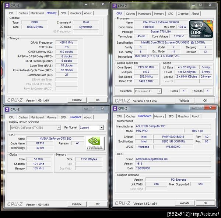221x218 pixels.
Task: Click the ASUSTeK Computer INC. manufacturer field
Action: (x=173, y=126)
